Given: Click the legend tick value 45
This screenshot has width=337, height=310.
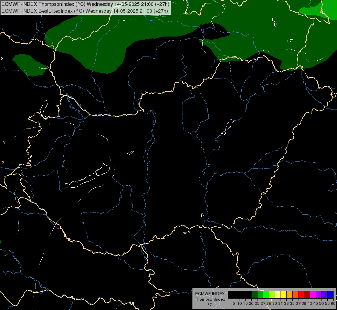Looking at the screenshot, I should point(316,303).
